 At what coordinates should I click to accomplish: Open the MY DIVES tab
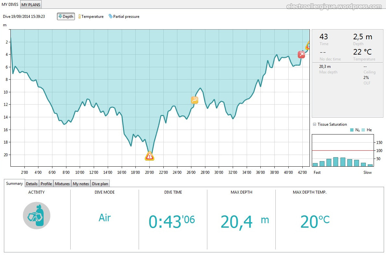pos(10,5)
